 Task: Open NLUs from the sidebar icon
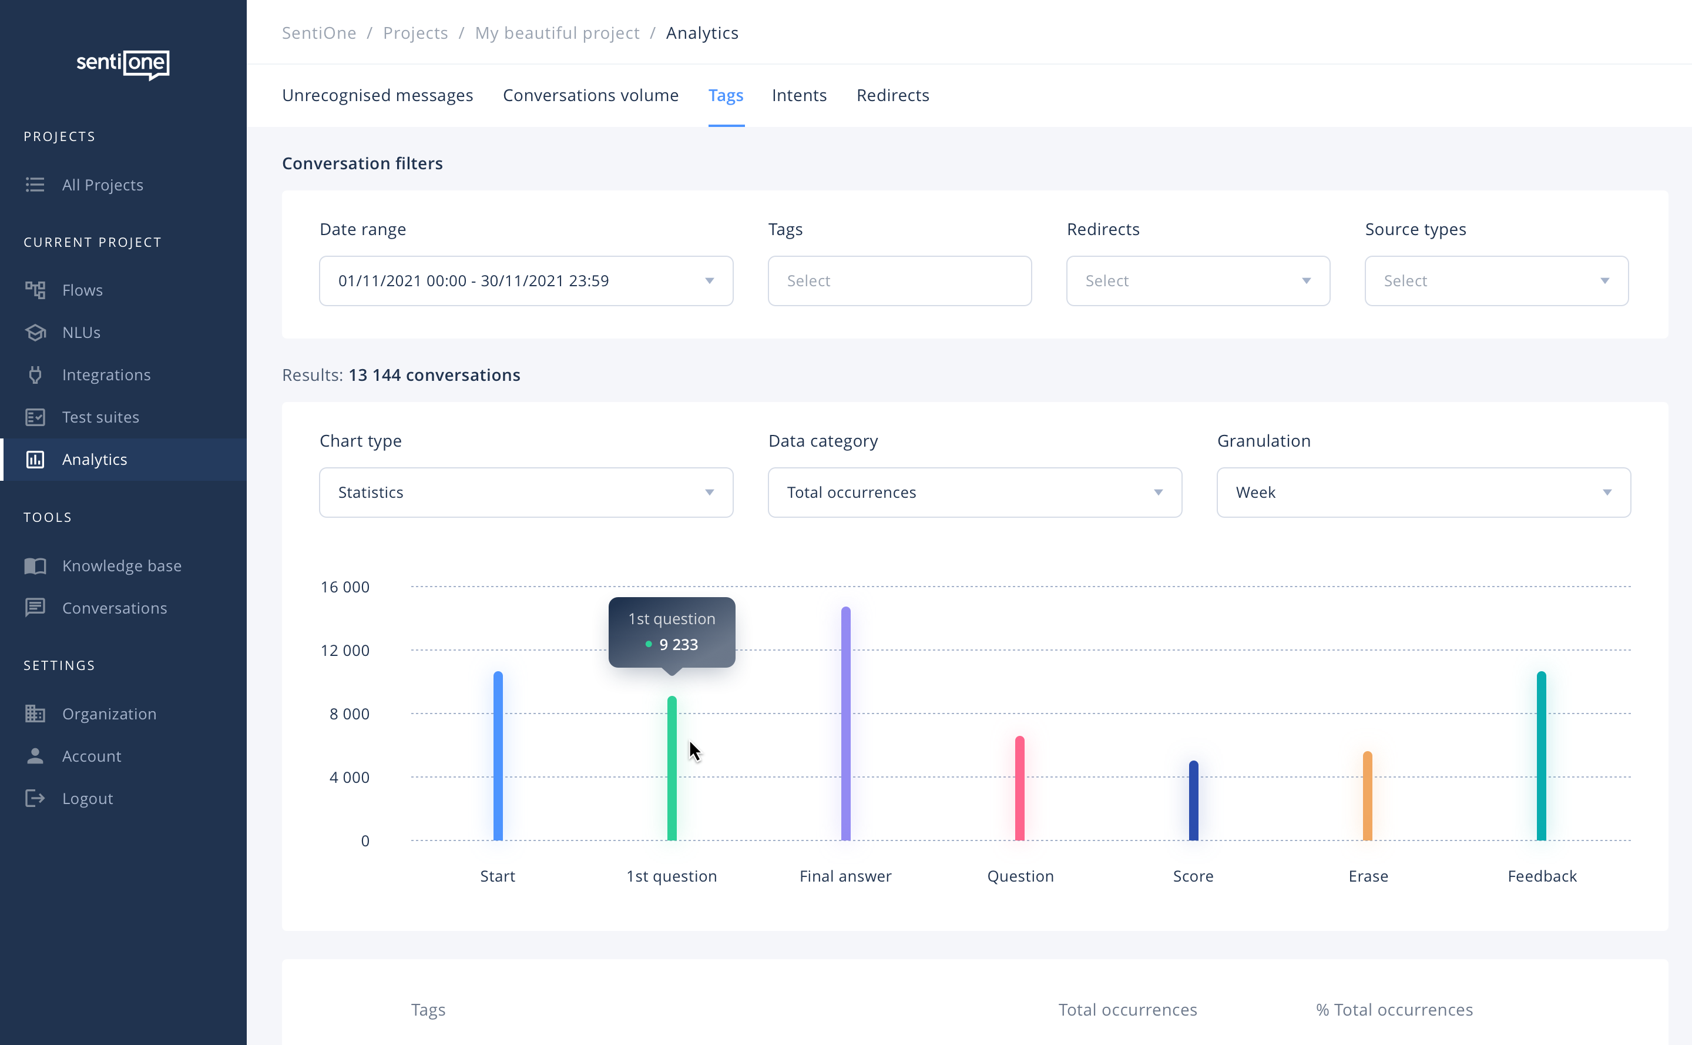point(36,333)
